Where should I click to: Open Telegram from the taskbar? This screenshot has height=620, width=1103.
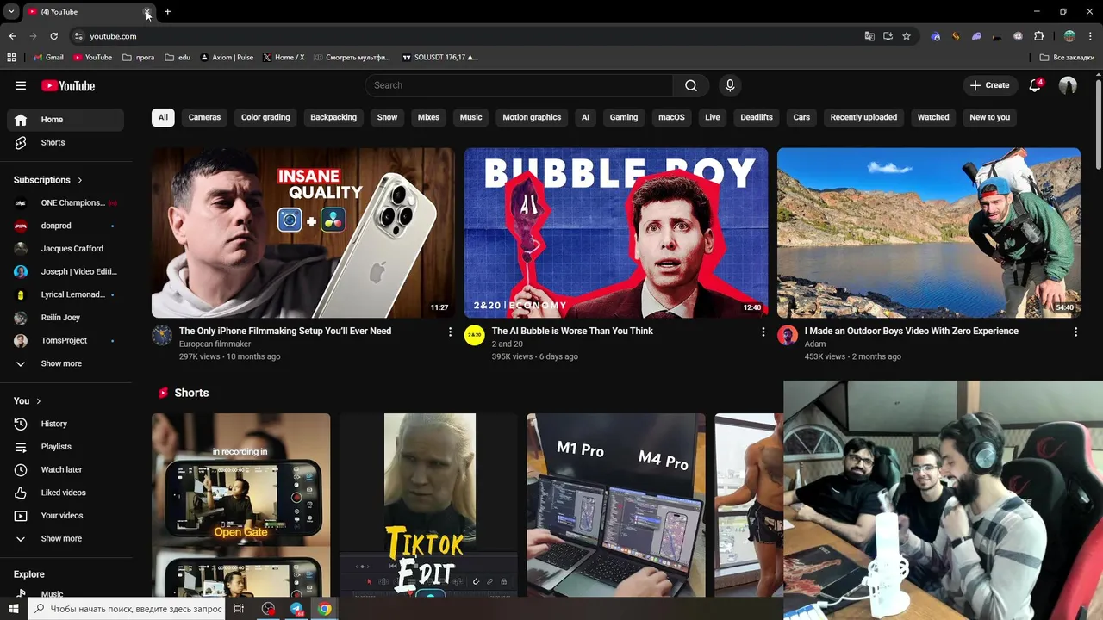[296, 609]
